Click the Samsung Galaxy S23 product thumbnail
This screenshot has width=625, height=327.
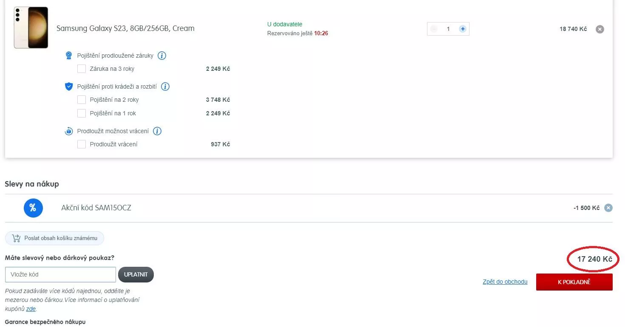[31, 28]
